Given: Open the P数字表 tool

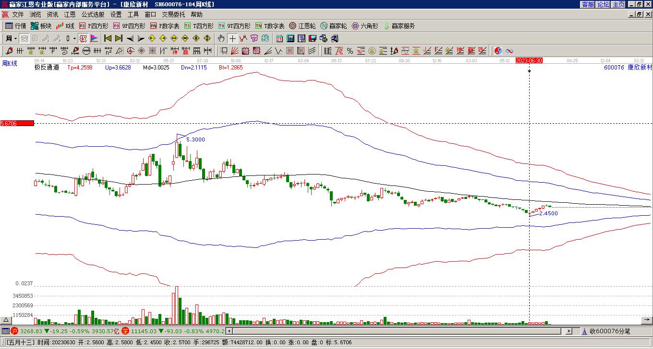Looking at the screenshot, I should coord(165,26).
